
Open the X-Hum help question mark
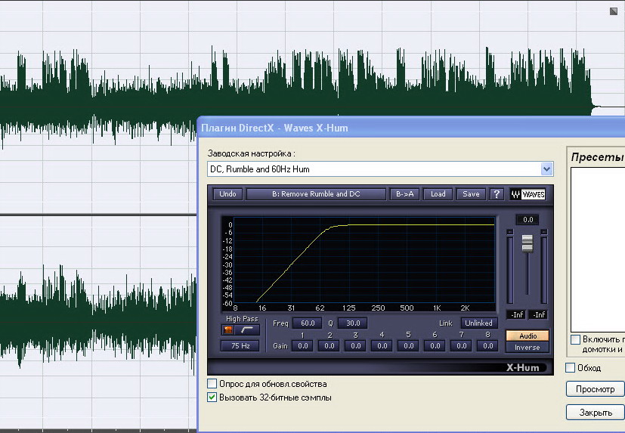point(497,194)
